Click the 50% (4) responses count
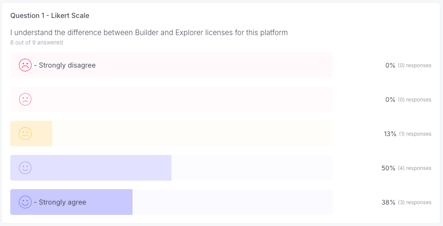The image size is (443, 226). coord(406,168)
